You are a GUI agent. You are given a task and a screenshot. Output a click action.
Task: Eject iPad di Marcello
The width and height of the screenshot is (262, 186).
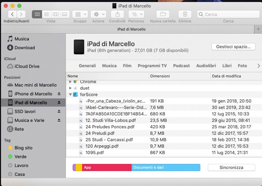click(x=59, y=103)
